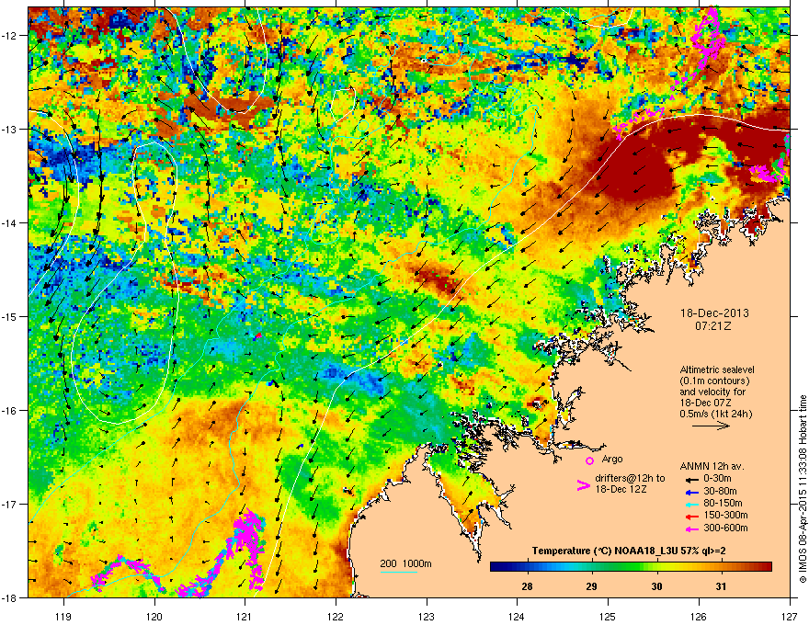809x625 pixels.
Task: Click the '121' longitude axis label
Action: click(x=245, y=616)
